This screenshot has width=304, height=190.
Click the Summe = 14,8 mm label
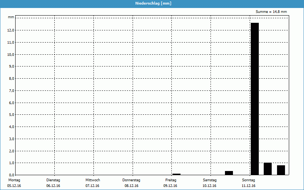271,12
